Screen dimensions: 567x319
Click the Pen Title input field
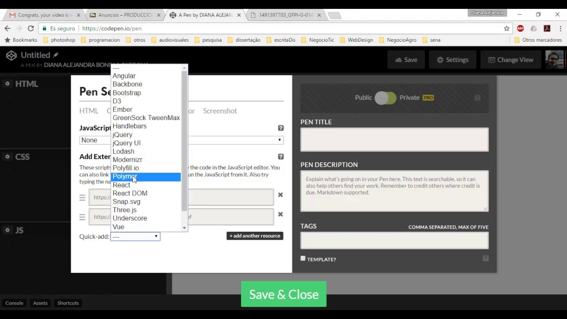pyautogui.click(x=394, y=140)
